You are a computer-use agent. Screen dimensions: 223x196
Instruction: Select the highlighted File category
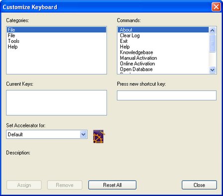[56, 30]
